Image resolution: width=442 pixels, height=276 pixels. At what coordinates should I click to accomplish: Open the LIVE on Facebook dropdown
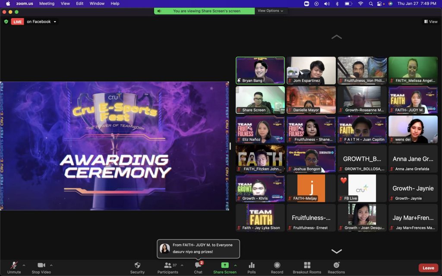coord(55,22)
